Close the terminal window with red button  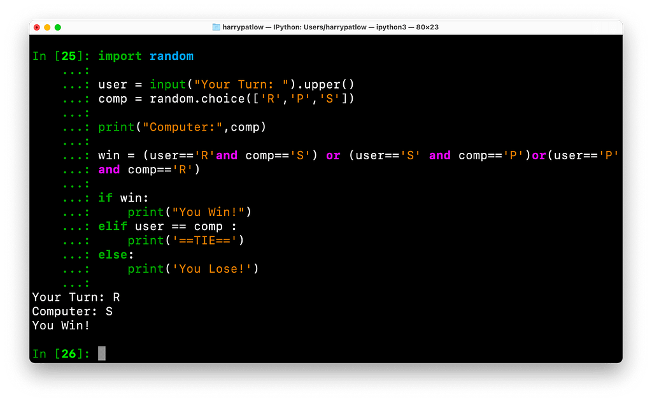[x=36, y=27]
